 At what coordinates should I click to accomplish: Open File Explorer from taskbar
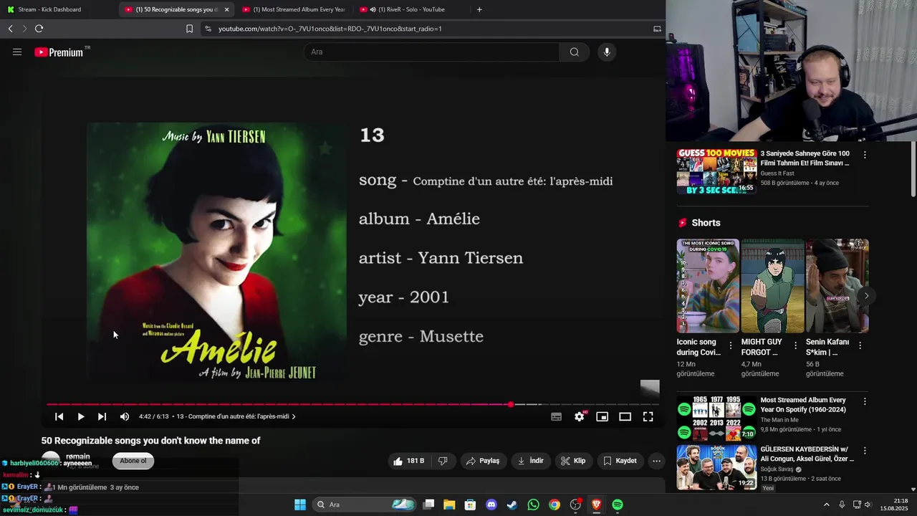(449, 505)
